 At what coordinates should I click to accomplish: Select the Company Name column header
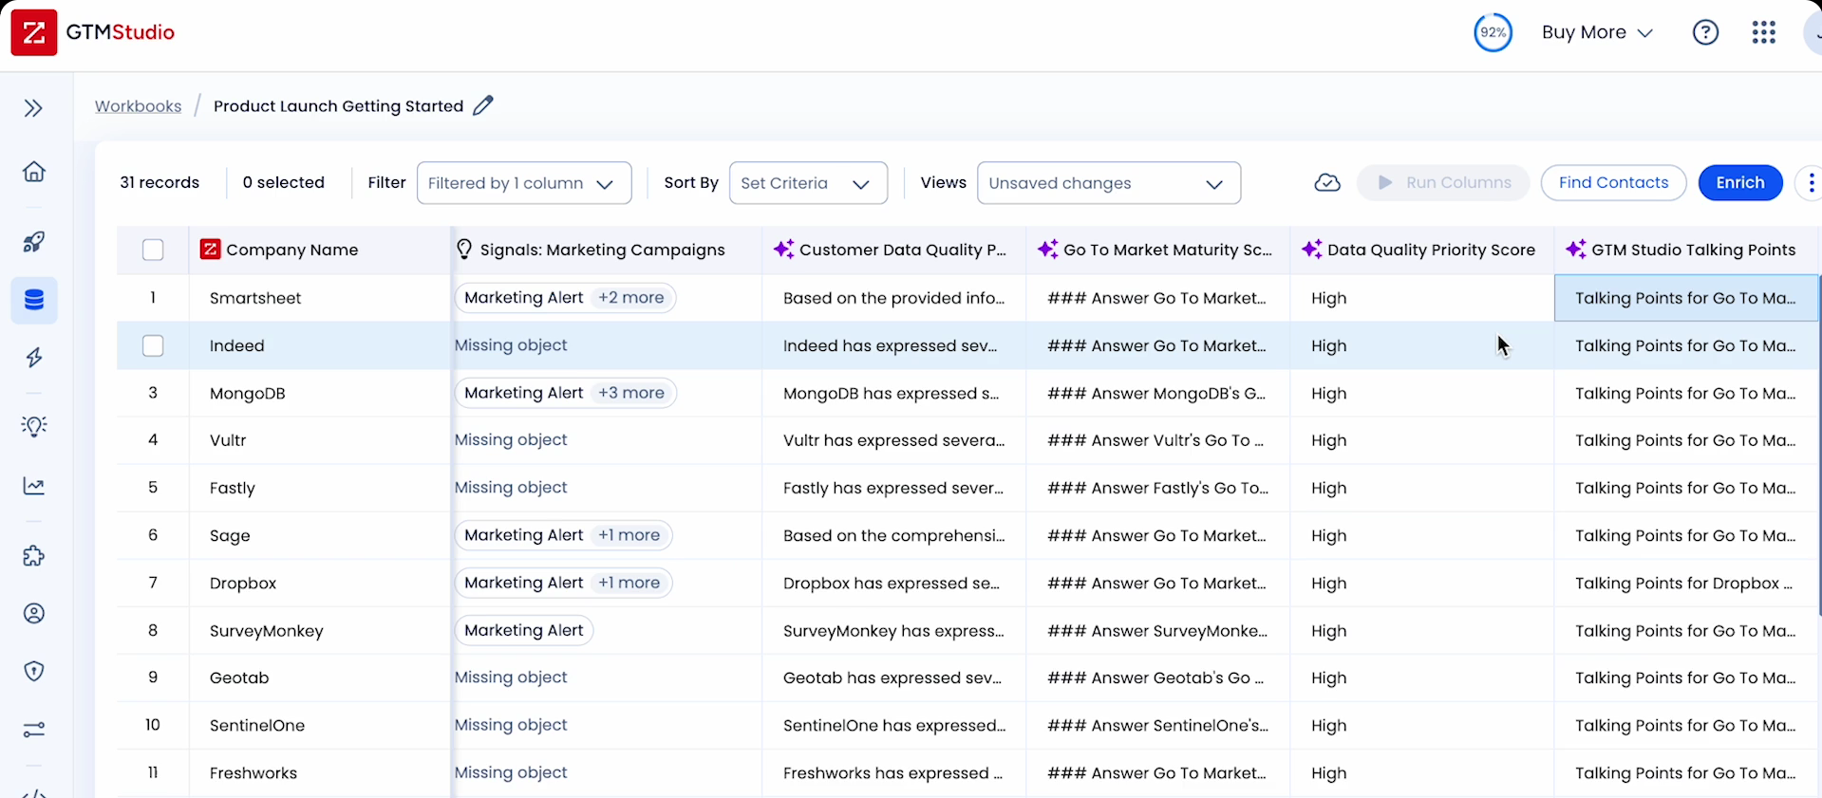320,250
